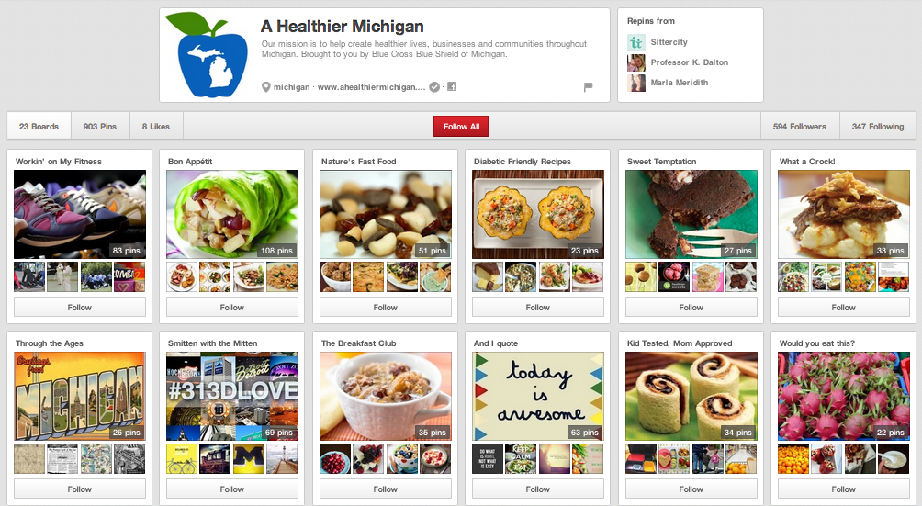
Task: Open the Sweet Temptation brownie cover image
Action: [x=691, y=215]
